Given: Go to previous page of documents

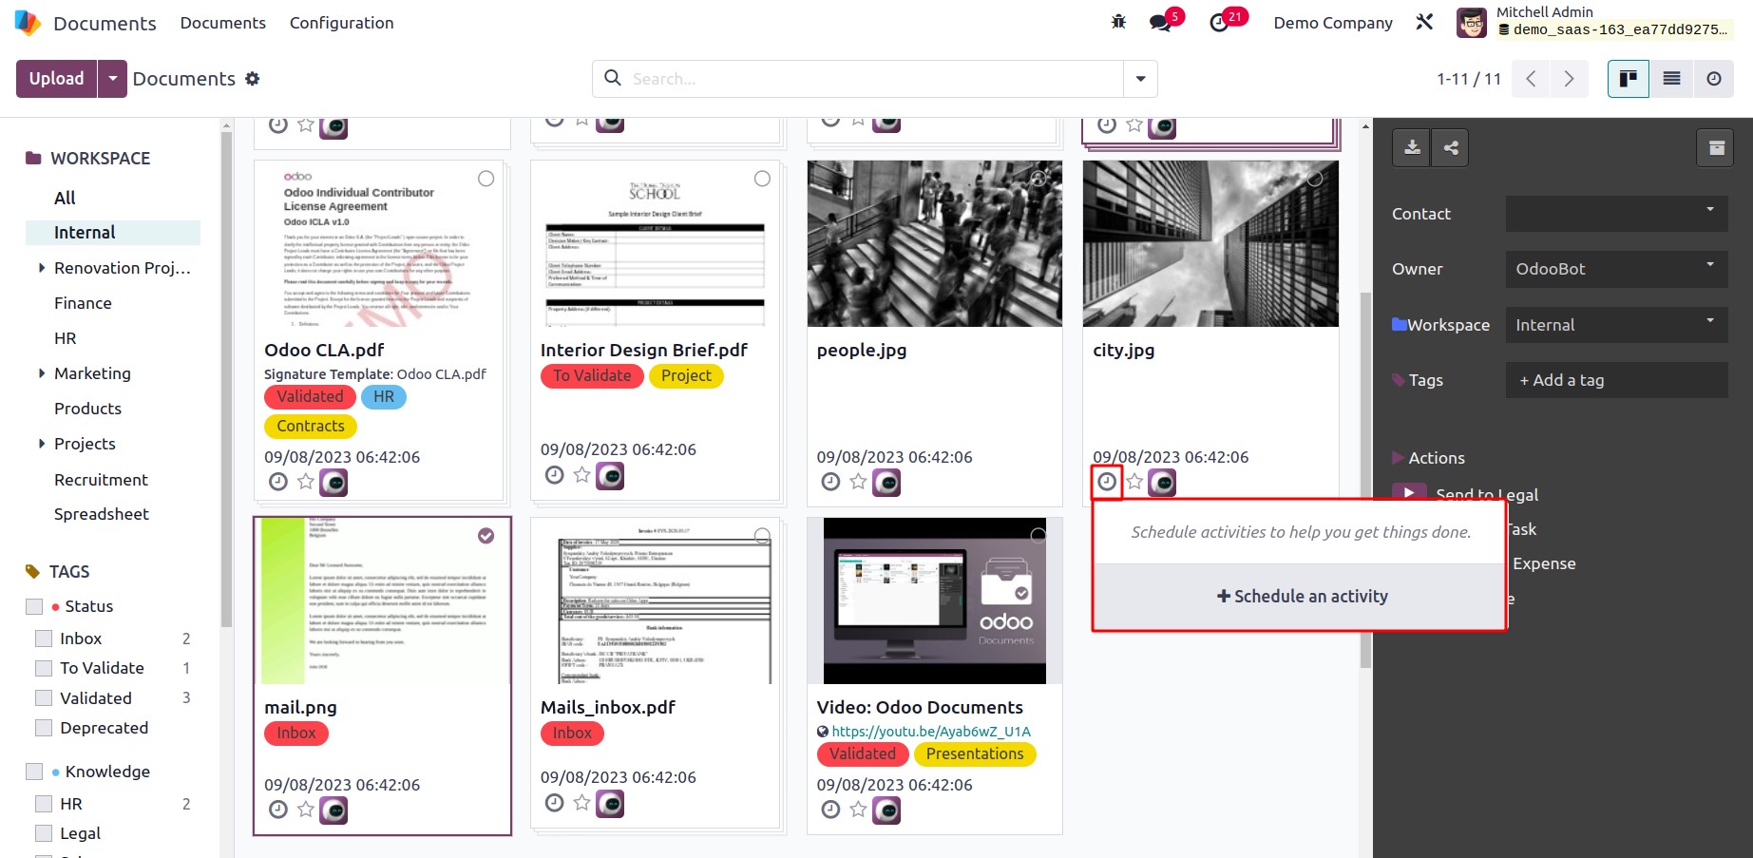Looking at the screenshot, I should pyautogui.click(x=1531, y=79).
